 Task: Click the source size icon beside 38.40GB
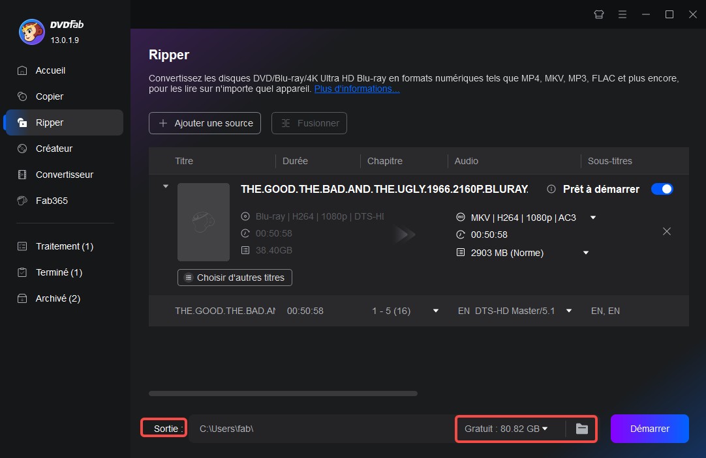(245, 250)
